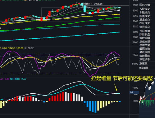Click the 绿柱根数: 14.00 indicator label

click(18, 79)
